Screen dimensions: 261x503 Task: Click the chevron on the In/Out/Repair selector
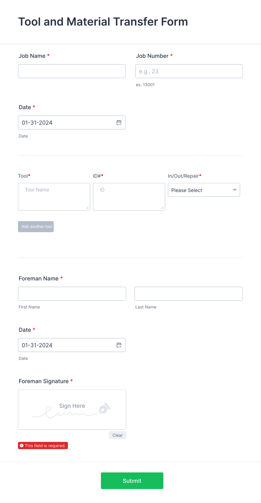click(x=234, y=190)
